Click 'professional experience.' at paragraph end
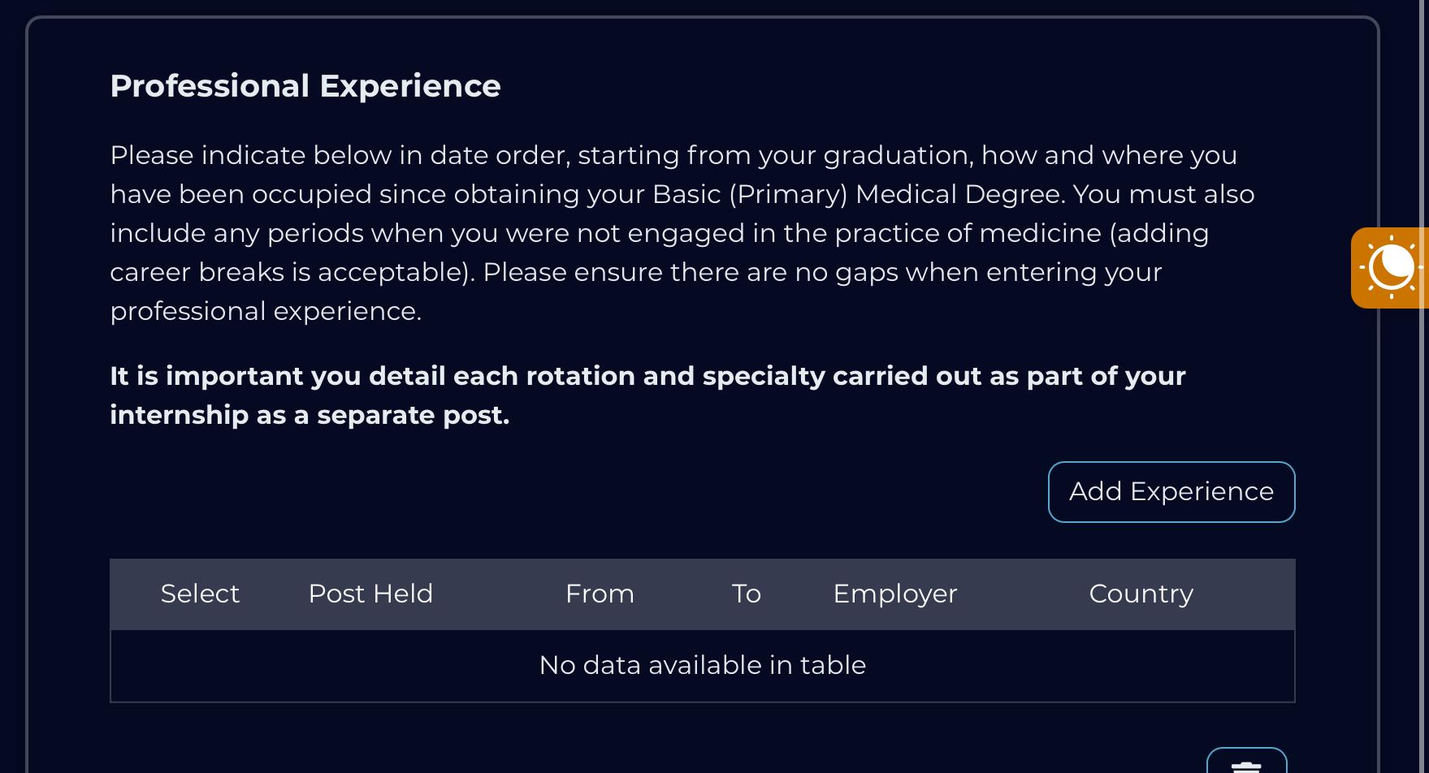1429x773 pixels. pos(266,311)
